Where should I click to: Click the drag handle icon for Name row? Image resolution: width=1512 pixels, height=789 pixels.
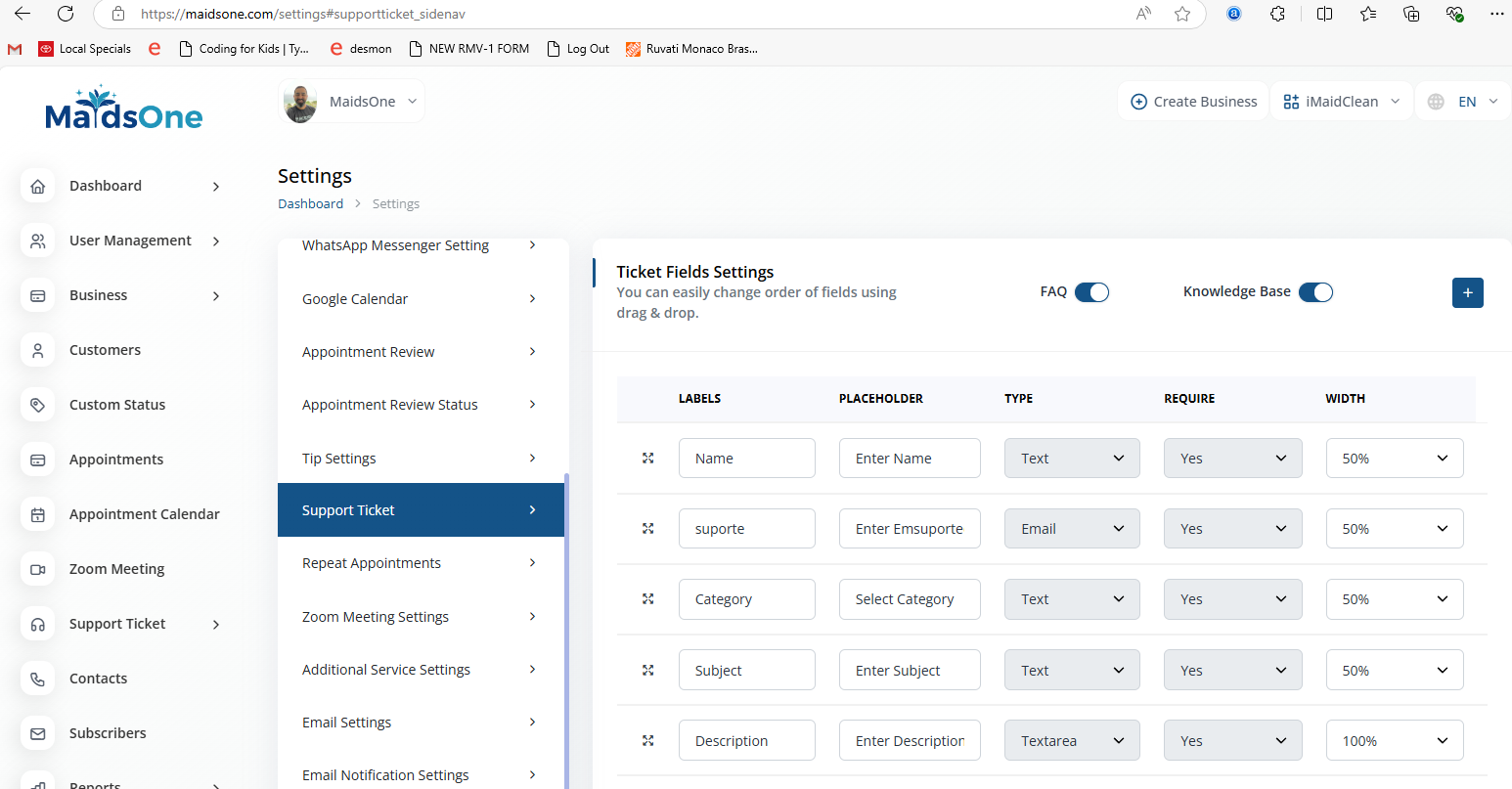[x=647, y=458]
